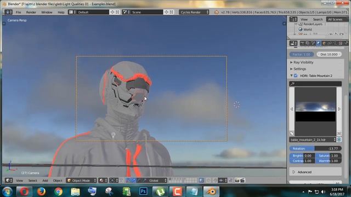Viewport: 351px width, 197px height.
Task: Click the HDRI search field
Action: [315, 84]
